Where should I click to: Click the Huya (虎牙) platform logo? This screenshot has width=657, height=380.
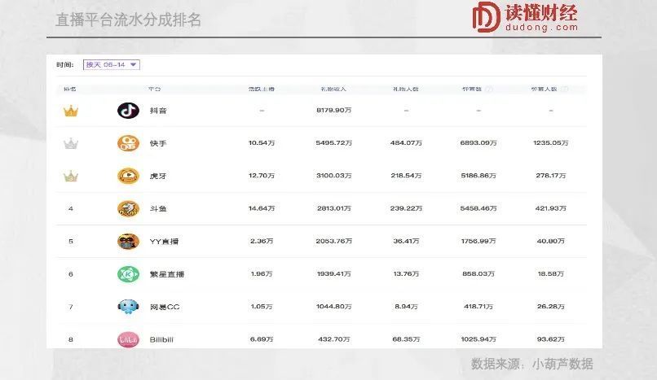(128, 176)
